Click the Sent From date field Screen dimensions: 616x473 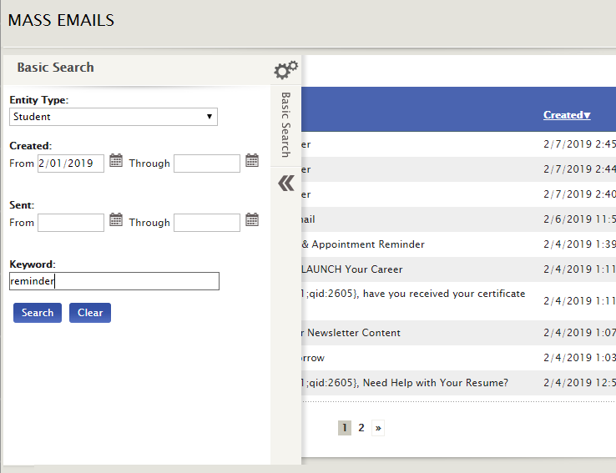click(x=71, y=223)
